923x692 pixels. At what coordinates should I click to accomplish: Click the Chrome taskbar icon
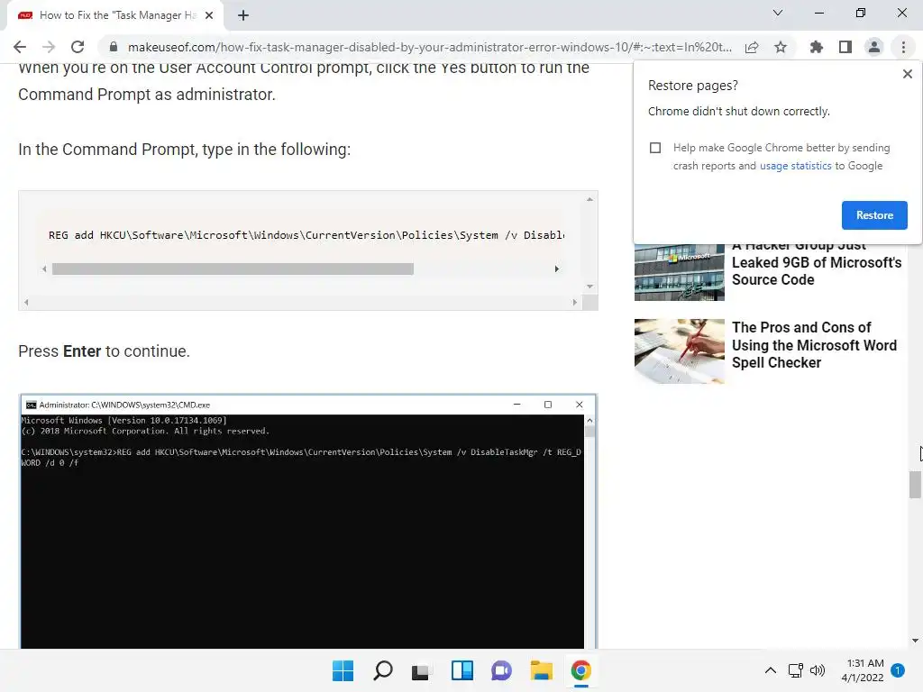click(x=581, y=670)
